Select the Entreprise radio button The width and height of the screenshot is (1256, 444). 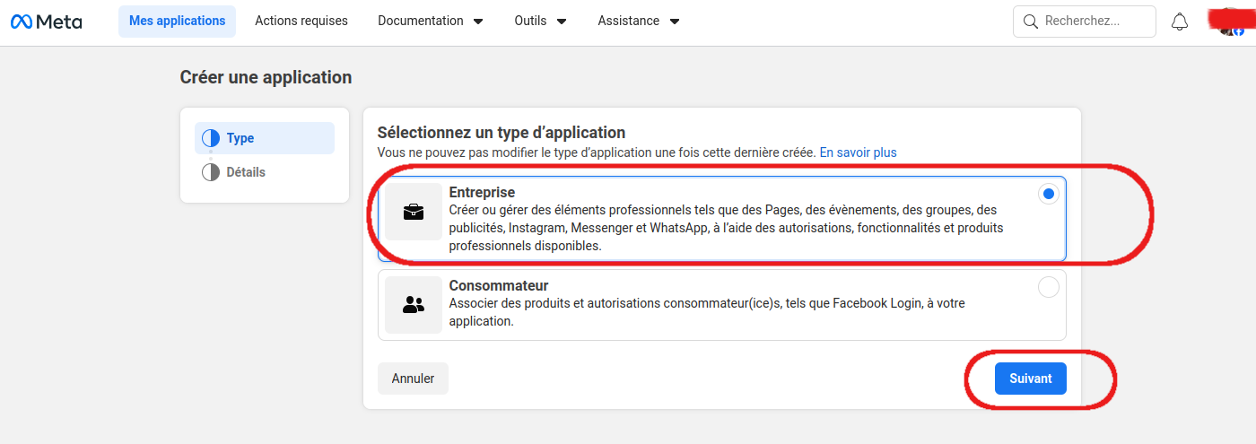(1049, 194)
